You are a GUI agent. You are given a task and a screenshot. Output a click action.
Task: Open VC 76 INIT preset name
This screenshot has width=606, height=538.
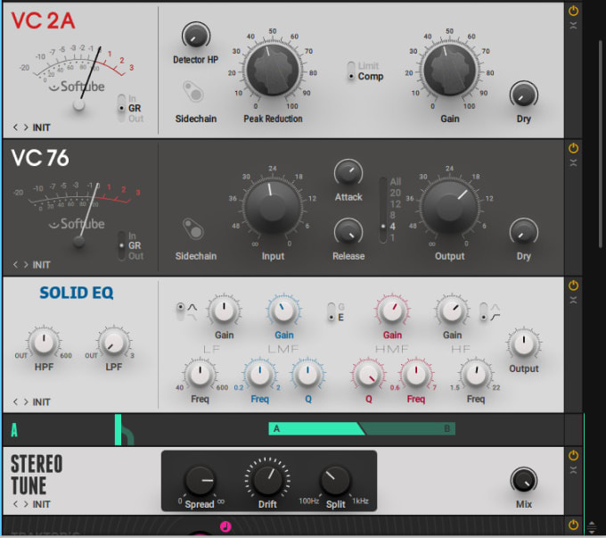point(41,265)
